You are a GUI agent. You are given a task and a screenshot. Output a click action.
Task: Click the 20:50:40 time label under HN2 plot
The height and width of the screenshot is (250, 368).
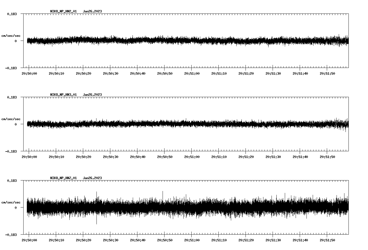point(138,74)
